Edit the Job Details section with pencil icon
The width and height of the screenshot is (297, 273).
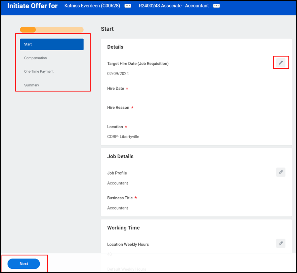(281, 172)
